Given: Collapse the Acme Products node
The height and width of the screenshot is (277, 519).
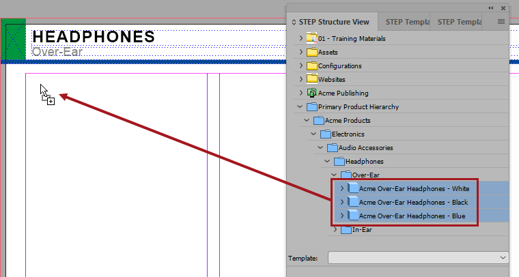Looking at the screenshot, I should (307, 120).
